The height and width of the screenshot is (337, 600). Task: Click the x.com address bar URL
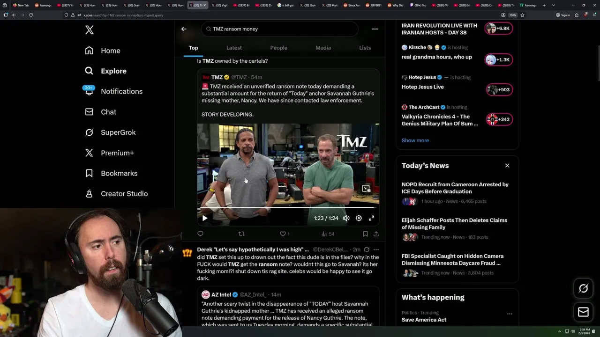[x=123, y=15]
